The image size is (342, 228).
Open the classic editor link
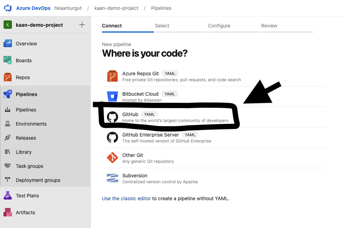tap(126, 198)
